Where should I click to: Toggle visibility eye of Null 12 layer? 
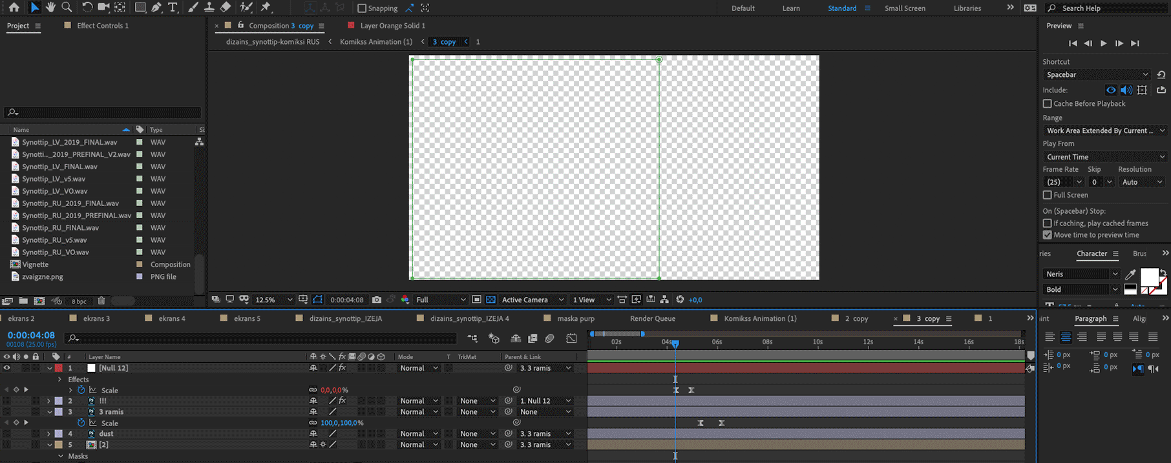[6, 368]
